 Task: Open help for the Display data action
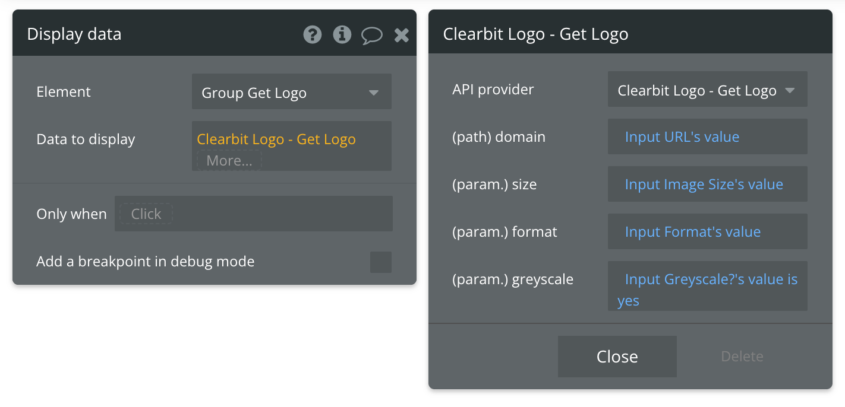[x=313, y=34]
